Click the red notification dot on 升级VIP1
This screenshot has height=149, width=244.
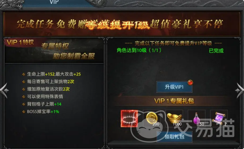[x=190, y=83]
